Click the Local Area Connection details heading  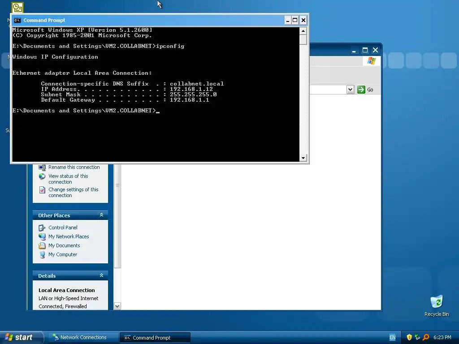click(67, 290)
